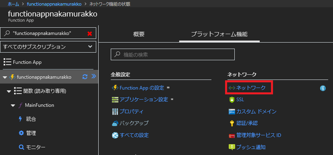
Task: Open the すべてのサブスクリプション dropdown
Action: click(48, 47)
